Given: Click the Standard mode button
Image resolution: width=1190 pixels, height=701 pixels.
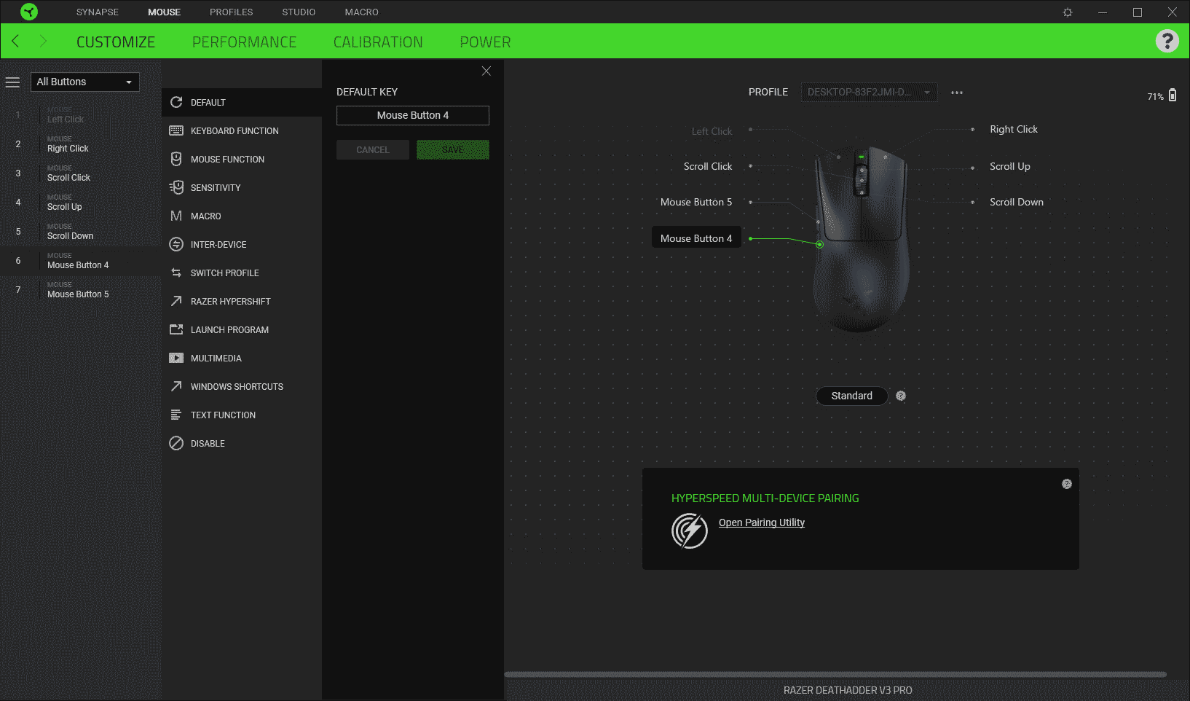Looking at the screenshot, I should click(x=852, y=396).
